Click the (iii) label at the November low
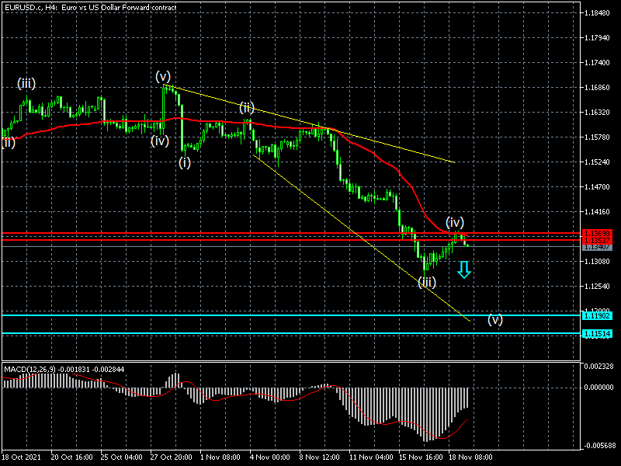The image size is (621, 466). tap(427, 282)
